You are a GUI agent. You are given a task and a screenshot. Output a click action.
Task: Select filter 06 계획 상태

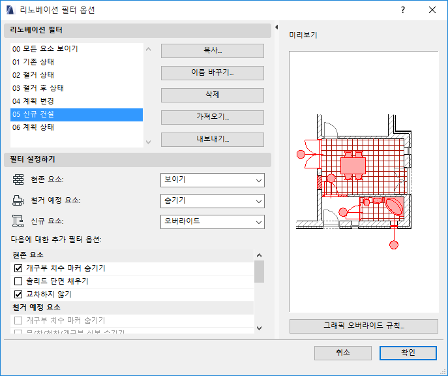pos(76,127)
